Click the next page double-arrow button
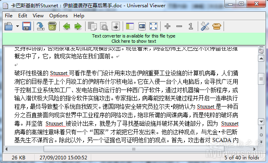268x163 pixels. point(261,142)
